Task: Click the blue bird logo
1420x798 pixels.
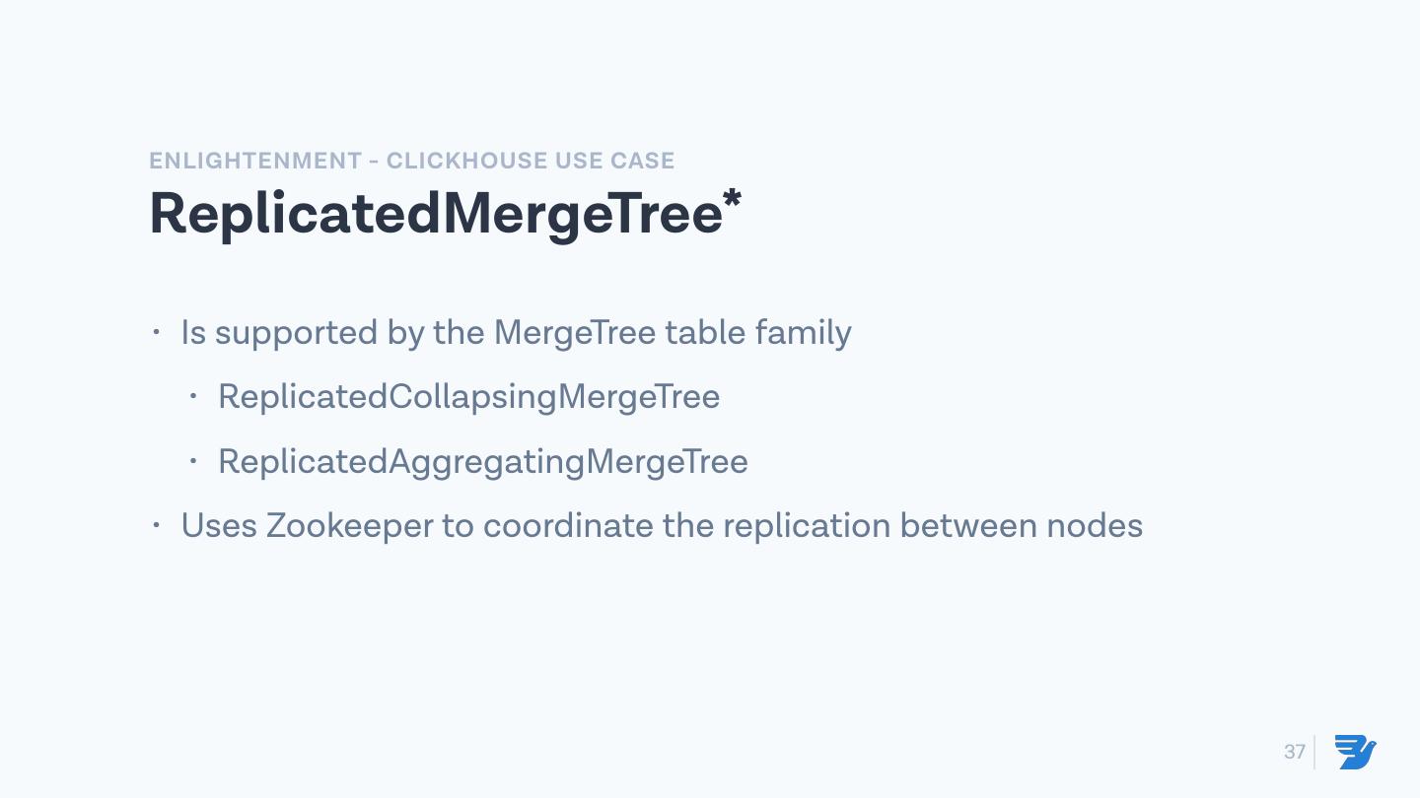Action: tap(1355, 752)
